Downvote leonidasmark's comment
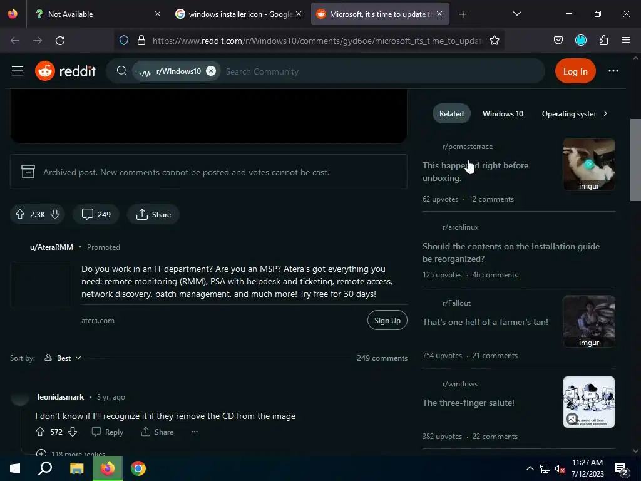Screen dimensions: 641x481 (73, 432)
